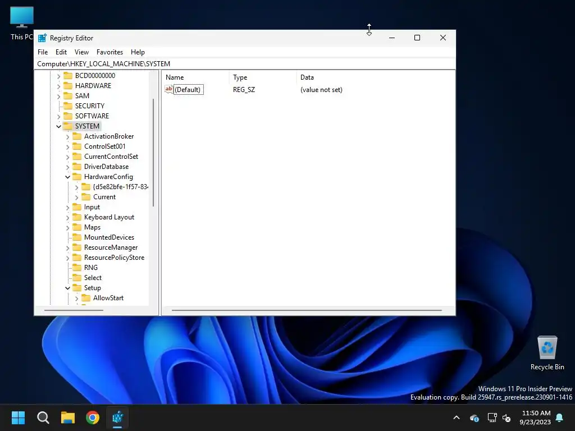Expand the DriverDatabase key
This screenshot has width=575, height=431.
[67, 167]
